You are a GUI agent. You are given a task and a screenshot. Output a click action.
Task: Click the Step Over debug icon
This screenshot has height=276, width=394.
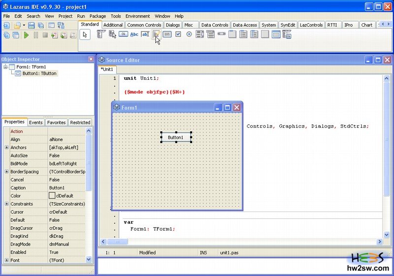pyautogui.click(x=64, y=35)
